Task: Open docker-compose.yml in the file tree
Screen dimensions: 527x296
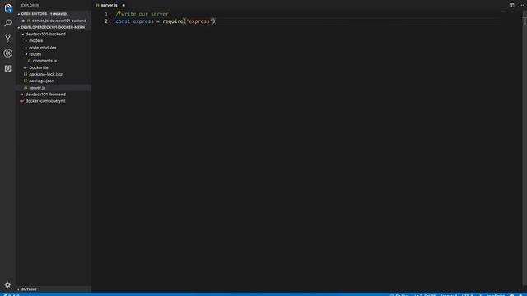Action: pyautogui.click(x=45, y=101)
